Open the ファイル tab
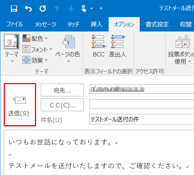 tap(15, 24)
